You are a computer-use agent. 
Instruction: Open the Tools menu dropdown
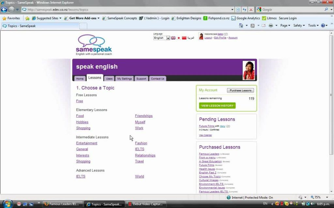point(312,25)
